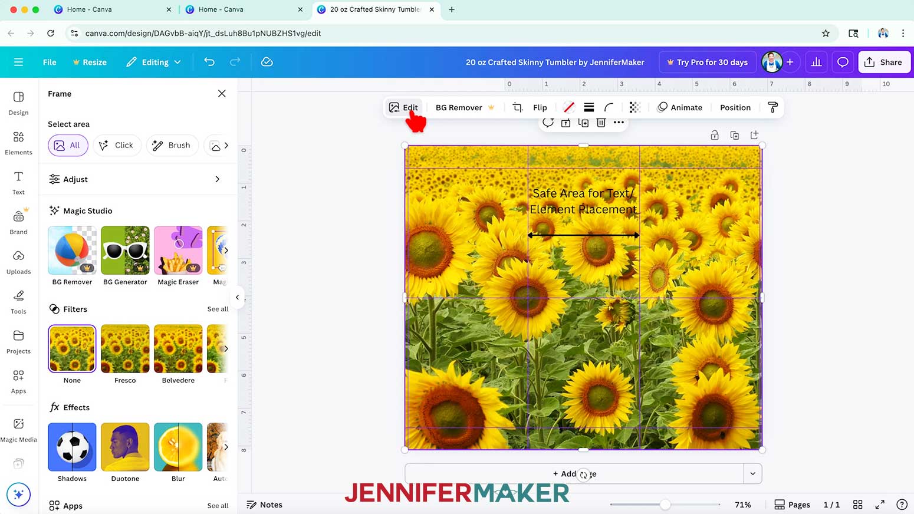Open the Design sidebar panel
914x514 pixels.
[x=18, y=103]
